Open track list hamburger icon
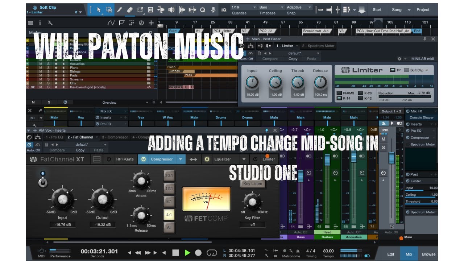 (x=30, y=23)
